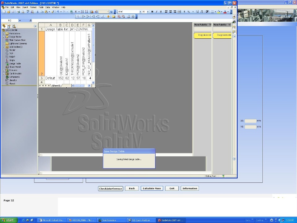The image size is (297, 223).
Task: Open the Insert menu
Action: point(25,7)
